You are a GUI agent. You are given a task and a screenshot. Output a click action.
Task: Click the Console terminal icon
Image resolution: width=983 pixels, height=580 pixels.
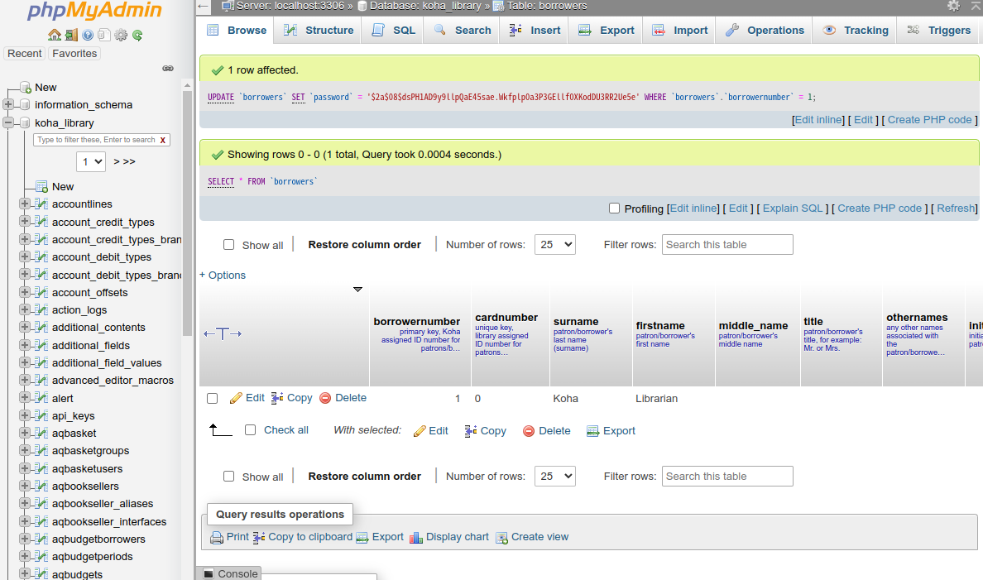pos(209,573)
